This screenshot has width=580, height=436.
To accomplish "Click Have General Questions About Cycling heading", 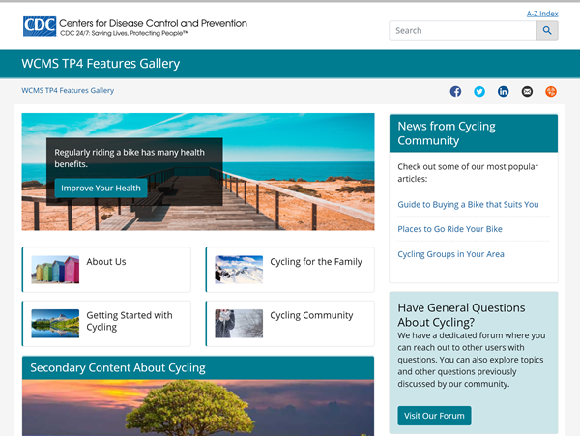I will (x=461, y=315).
